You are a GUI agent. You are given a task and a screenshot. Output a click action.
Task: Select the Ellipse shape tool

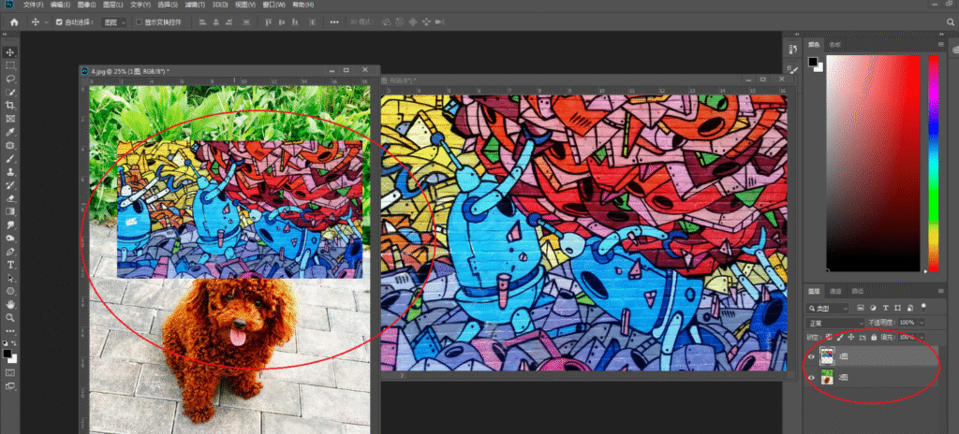pyautogui.click(x=10, y=291)
